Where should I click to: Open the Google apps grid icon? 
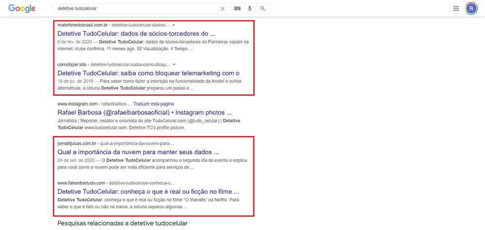tap(456, 9)
